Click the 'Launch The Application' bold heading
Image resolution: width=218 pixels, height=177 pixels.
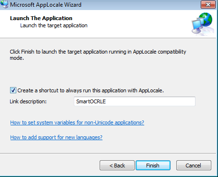tap(41, 18)
